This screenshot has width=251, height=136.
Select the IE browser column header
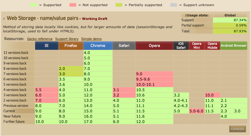point(47,46)
